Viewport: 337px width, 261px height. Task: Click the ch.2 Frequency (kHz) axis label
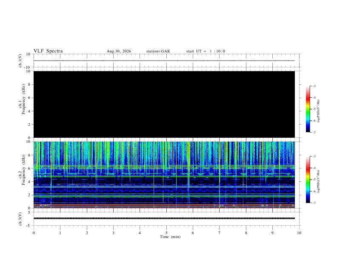pos(22,170)
